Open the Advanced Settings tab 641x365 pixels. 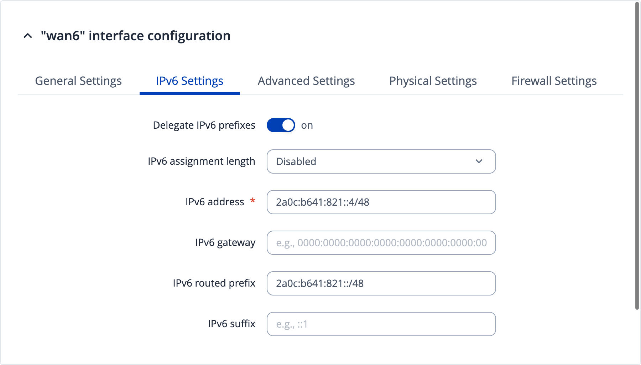point(306,81)
